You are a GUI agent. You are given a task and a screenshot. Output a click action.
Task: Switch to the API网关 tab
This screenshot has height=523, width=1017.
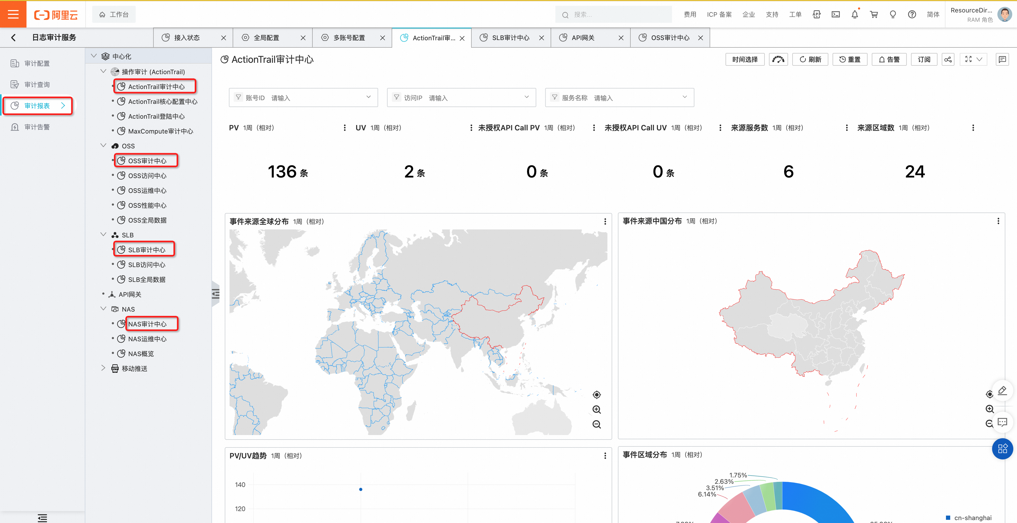click(x=583, y=38)
